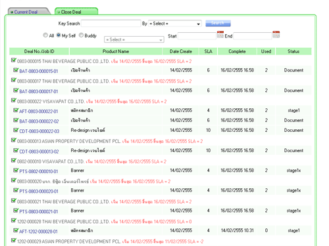
Task: Click check icon beside deal 1202-000029
Action: (14, 240)
